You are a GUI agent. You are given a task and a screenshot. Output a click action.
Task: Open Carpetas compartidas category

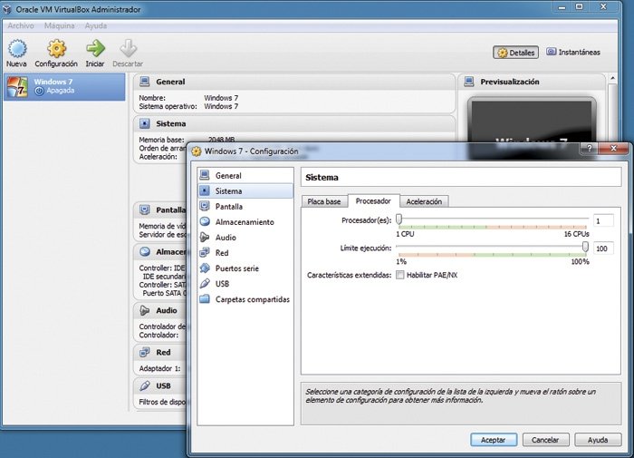point(245,299)
